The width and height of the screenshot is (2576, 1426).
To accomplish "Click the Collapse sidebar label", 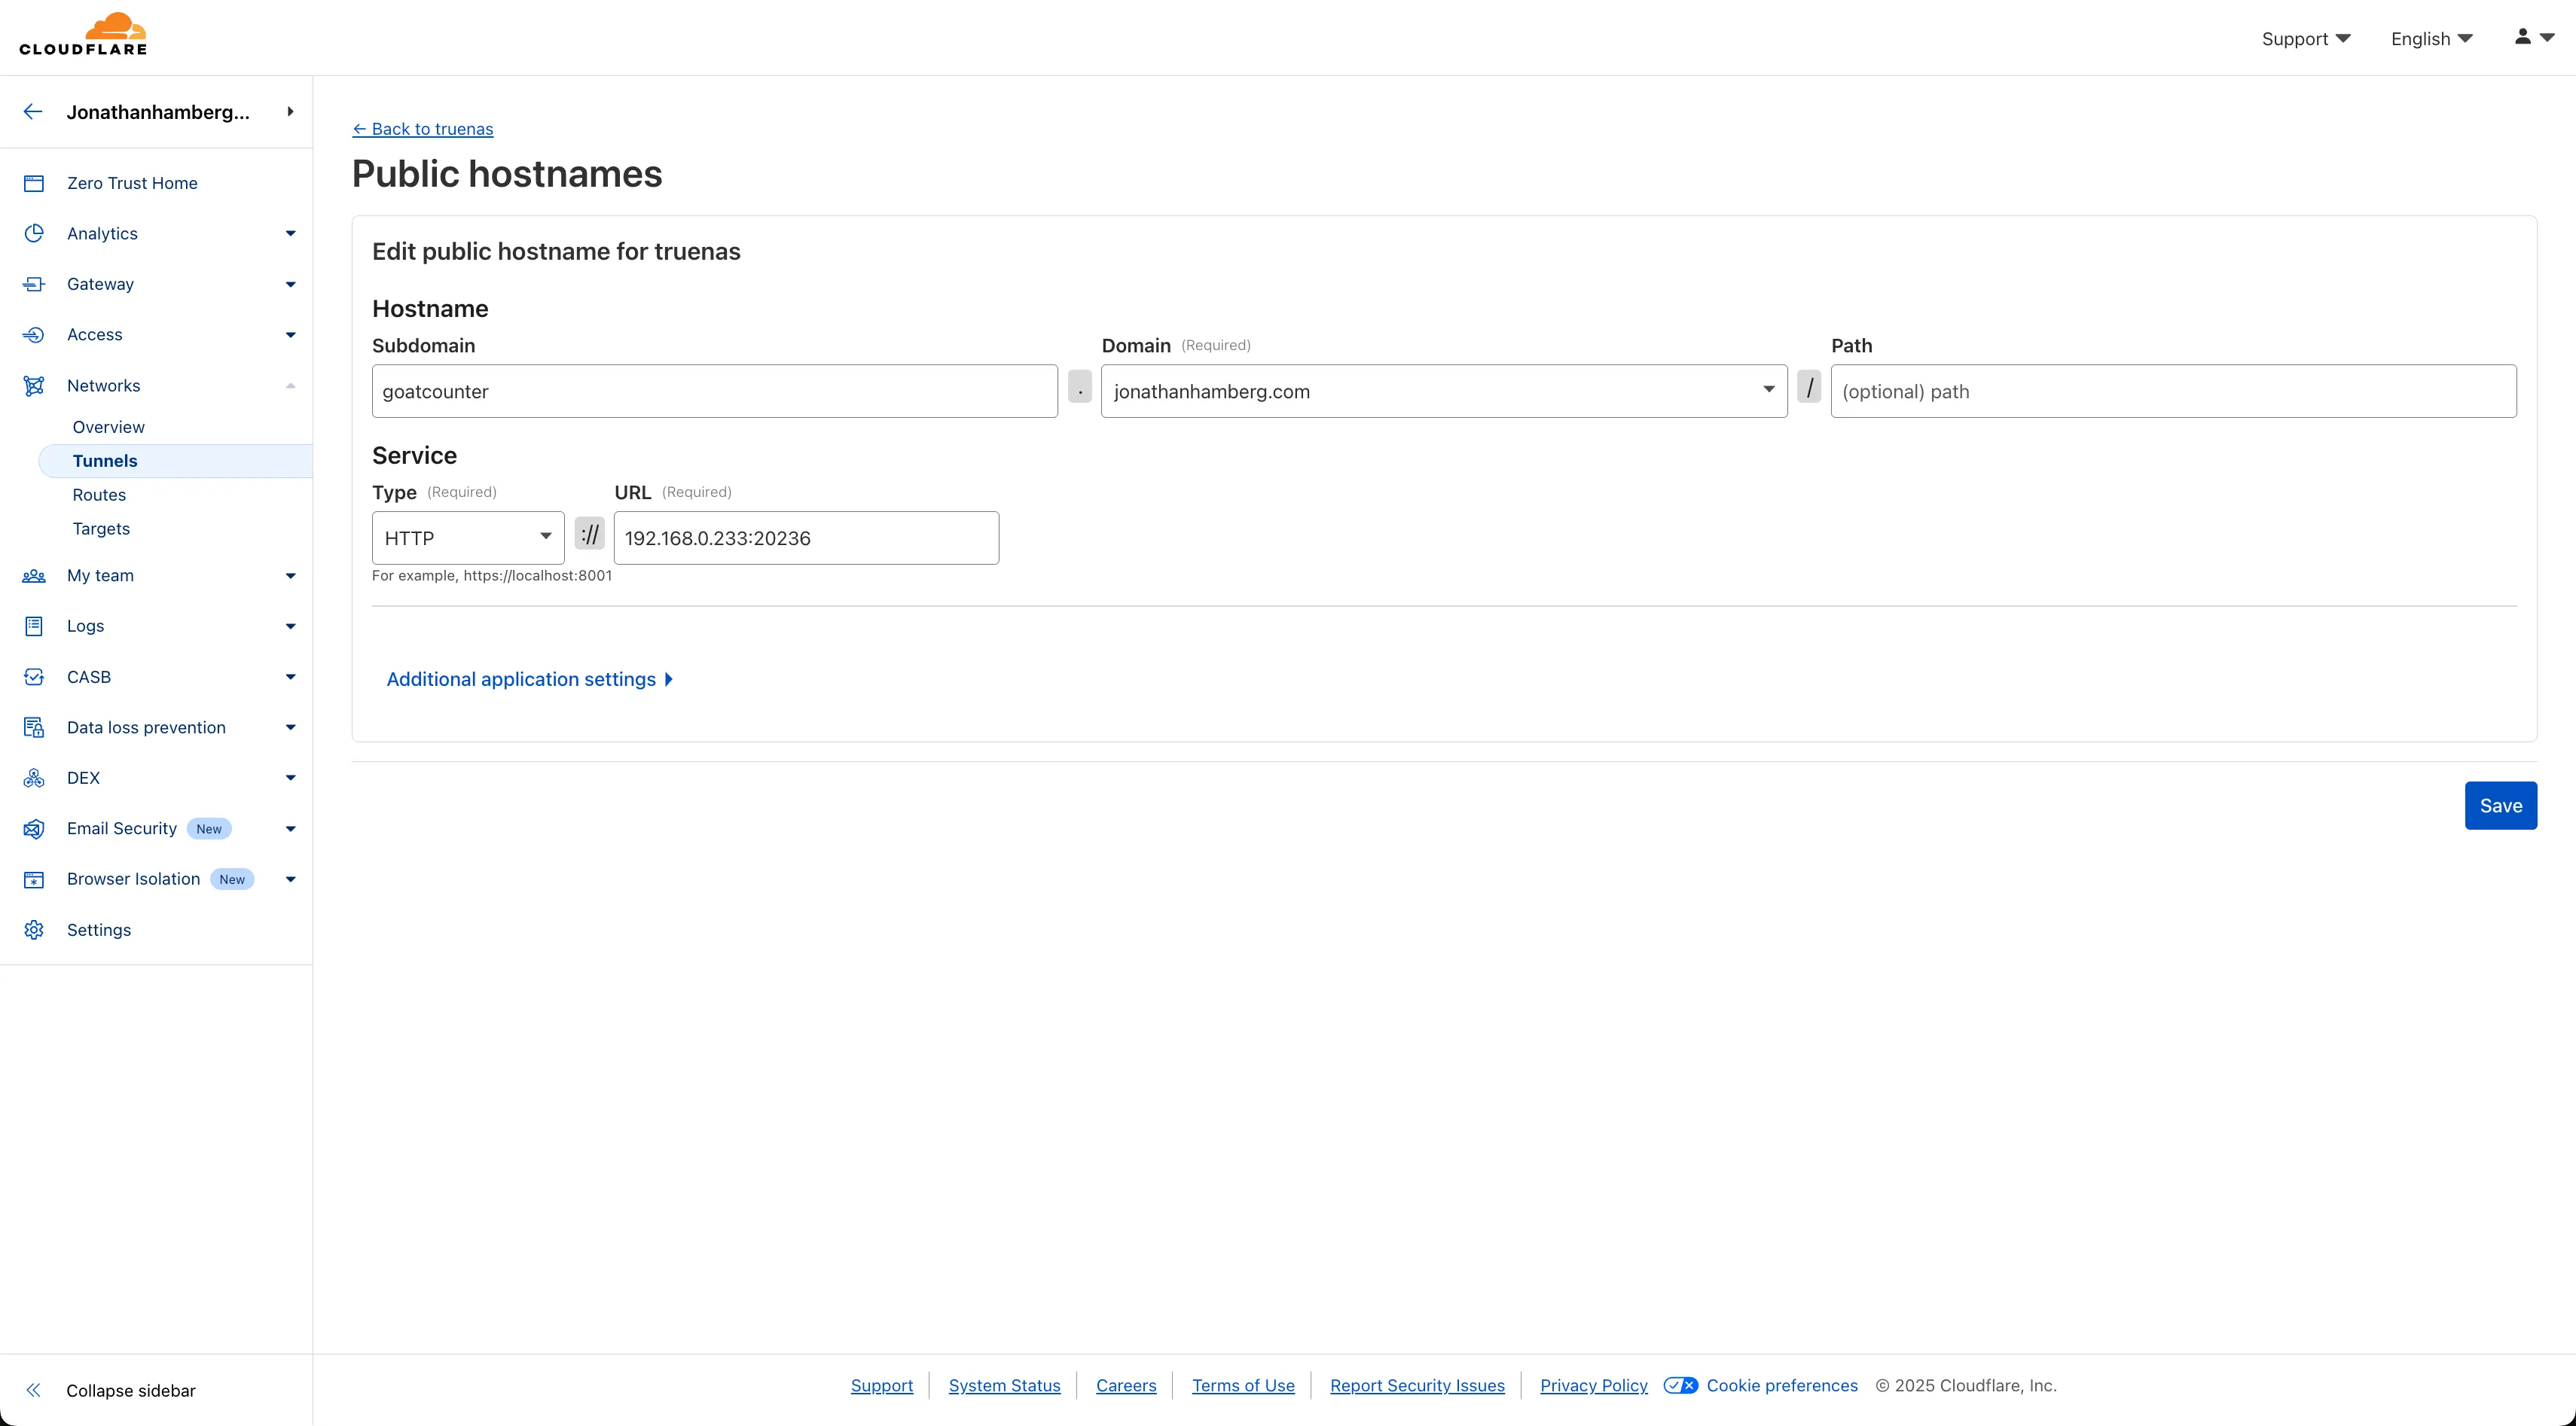I will (131, 1390).
